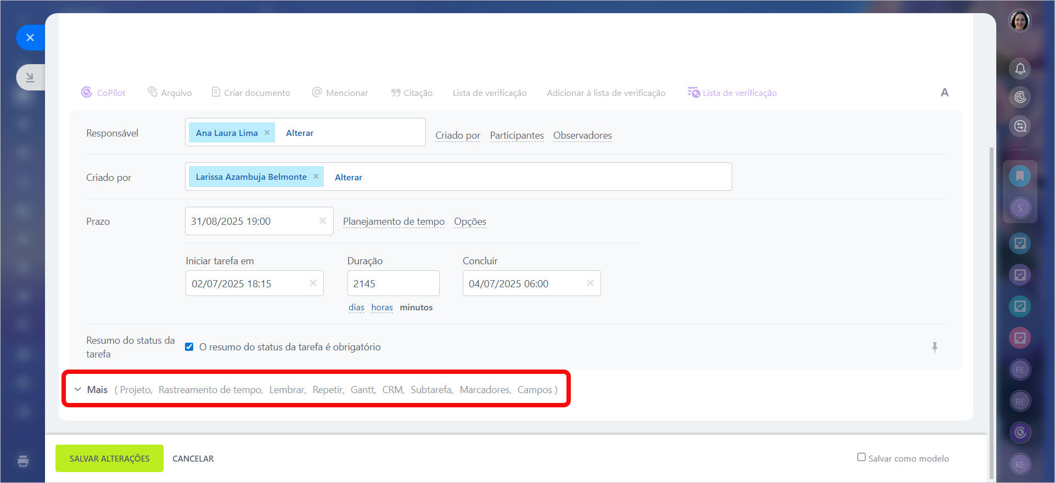The width and height of the screenshot is (1055, 483).
Task: Click the sidebar bookmark icon
Action: [1020, 176]
